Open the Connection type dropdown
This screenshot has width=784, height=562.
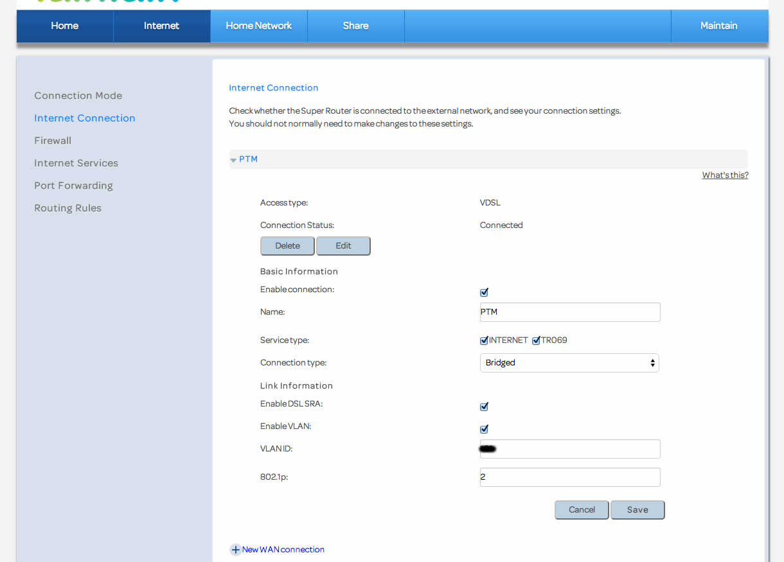(x=569, y=363)
